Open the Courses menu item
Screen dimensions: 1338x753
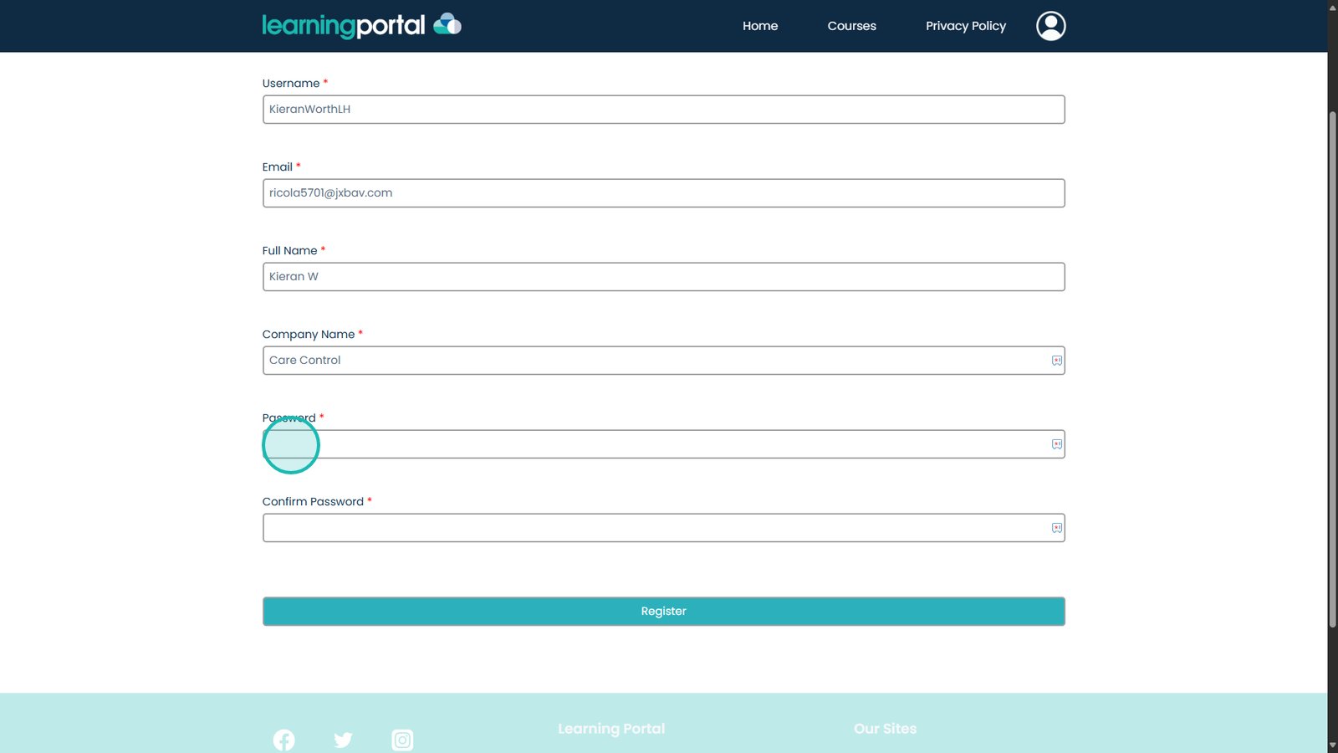851,26
